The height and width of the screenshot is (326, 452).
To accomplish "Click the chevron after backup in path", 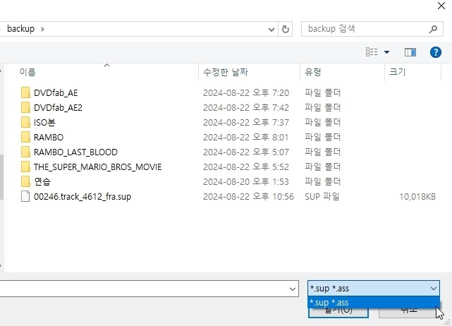I will (x=42, y=29).
